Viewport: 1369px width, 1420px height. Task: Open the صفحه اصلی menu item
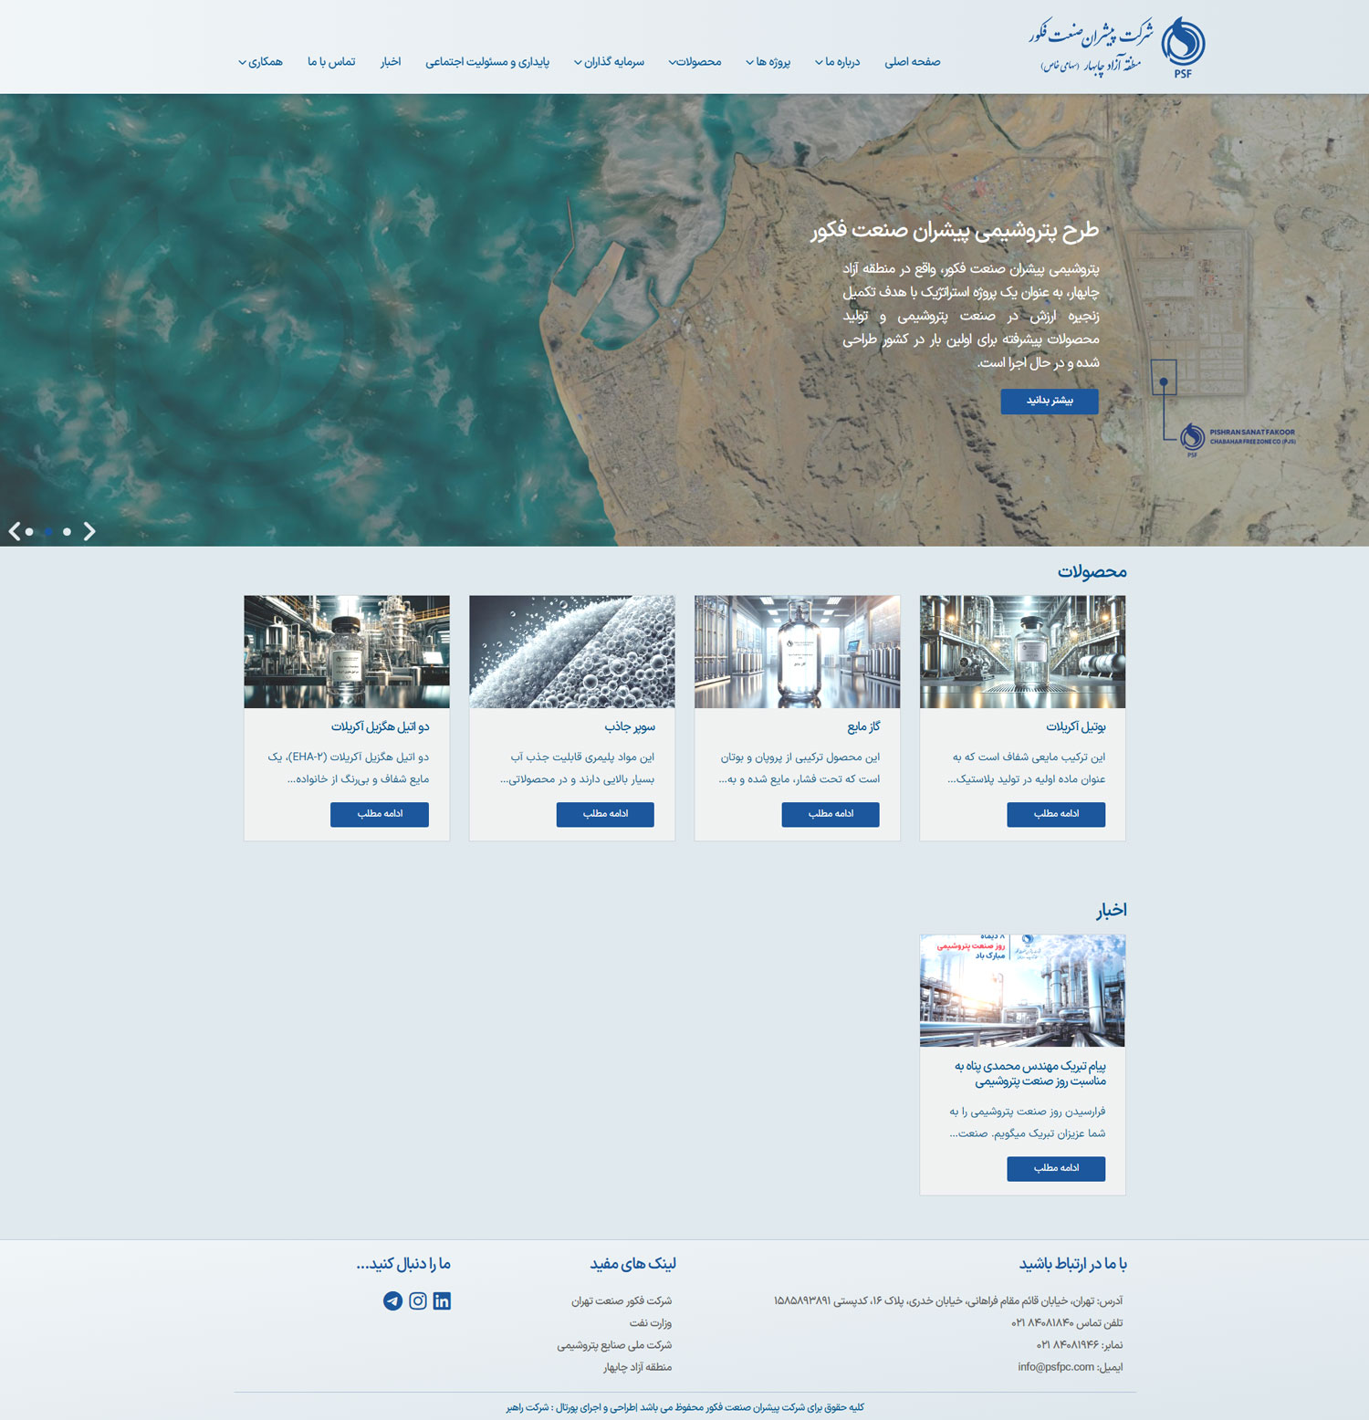(x=912, y=62)
